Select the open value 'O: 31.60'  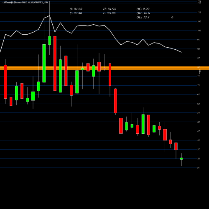click(x=76, y=9)
